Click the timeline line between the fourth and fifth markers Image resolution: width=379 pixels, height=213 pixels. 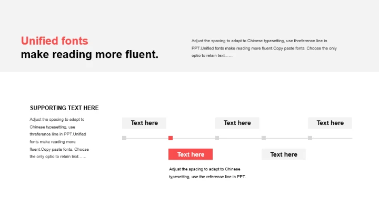[287, 138]
